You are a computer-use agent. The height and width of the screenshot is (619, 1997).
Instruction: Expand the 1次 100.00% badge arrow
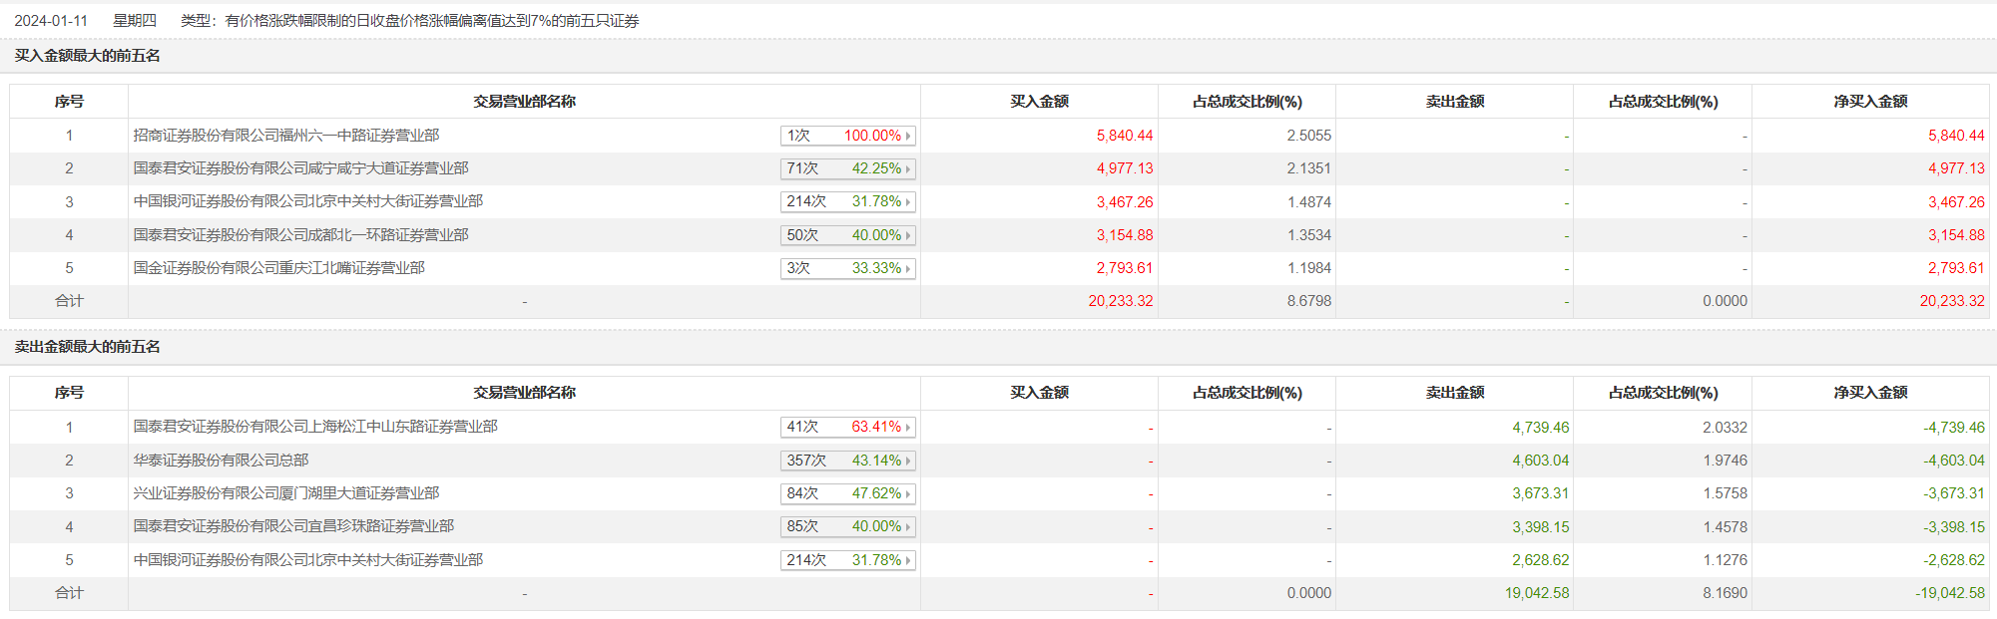(908, 136)
